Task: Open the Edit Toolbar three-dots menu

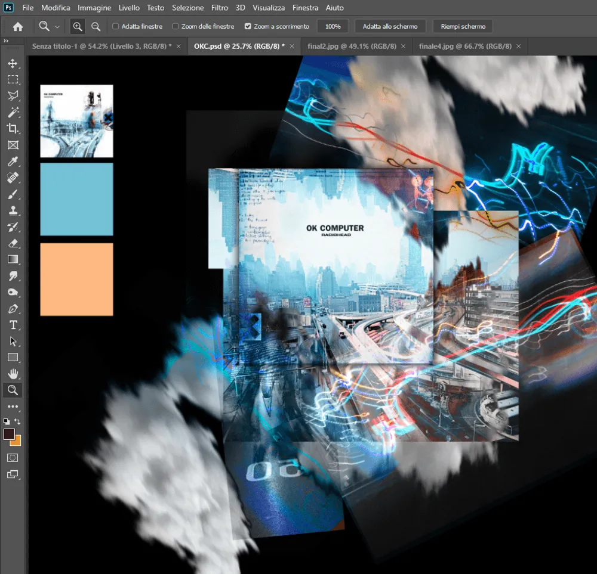Action: pos(13,407)
